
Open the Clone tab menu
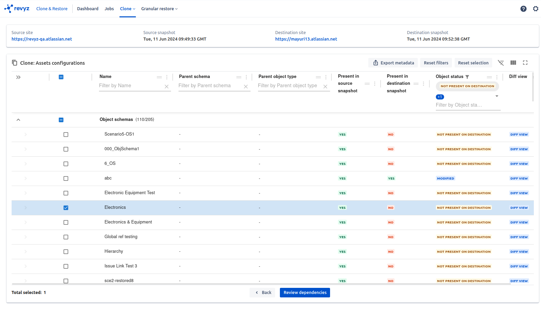(x=128, y=9)
